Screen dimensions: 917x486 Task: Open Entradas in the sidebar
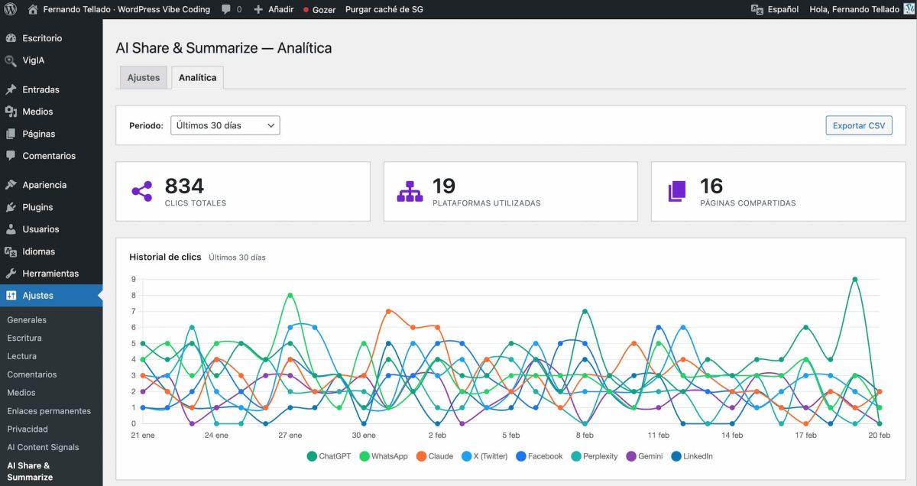click(51, 89)
